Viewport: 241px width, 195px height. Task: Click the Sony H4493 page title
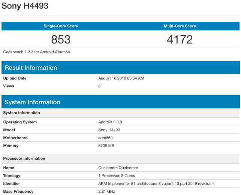25,6
